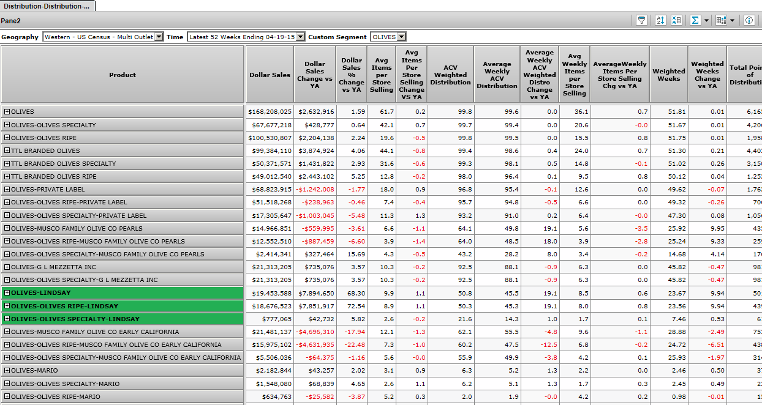Expand the OLIVES-PRIVATE LABEL row
This screenshot has height=405, width=762.
click(7, 189)
